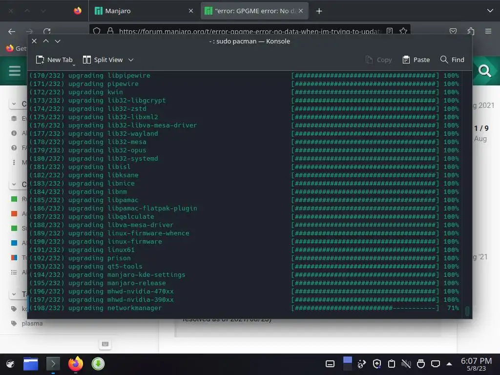This screenshot has width=500, height=375.
Task: Toggle reader view in address bar
Action: click(x=389, y=31)
